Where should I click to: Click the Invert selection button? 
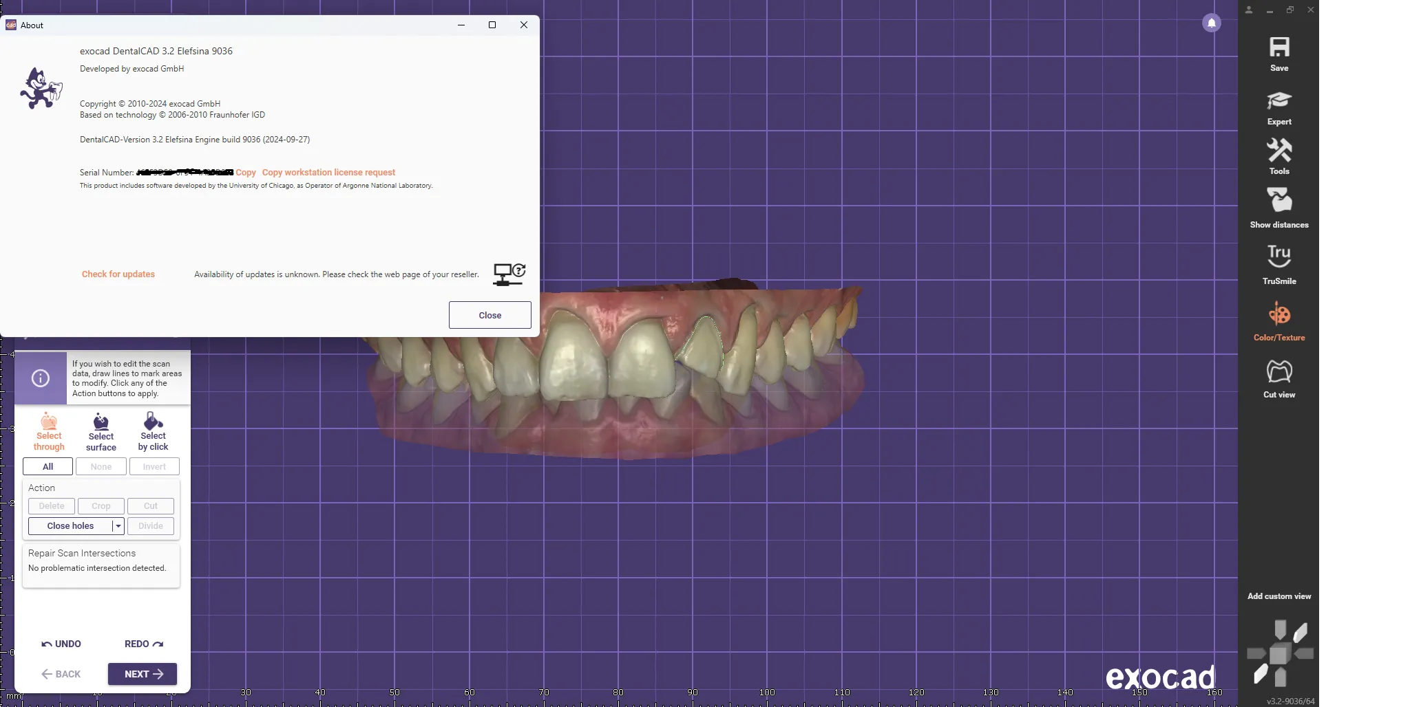click(x=154, y=466)
